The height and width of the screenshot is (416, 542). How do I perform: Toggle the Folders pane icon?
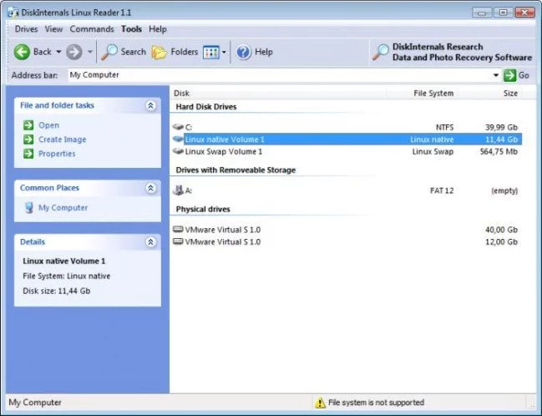click(159, 53)
